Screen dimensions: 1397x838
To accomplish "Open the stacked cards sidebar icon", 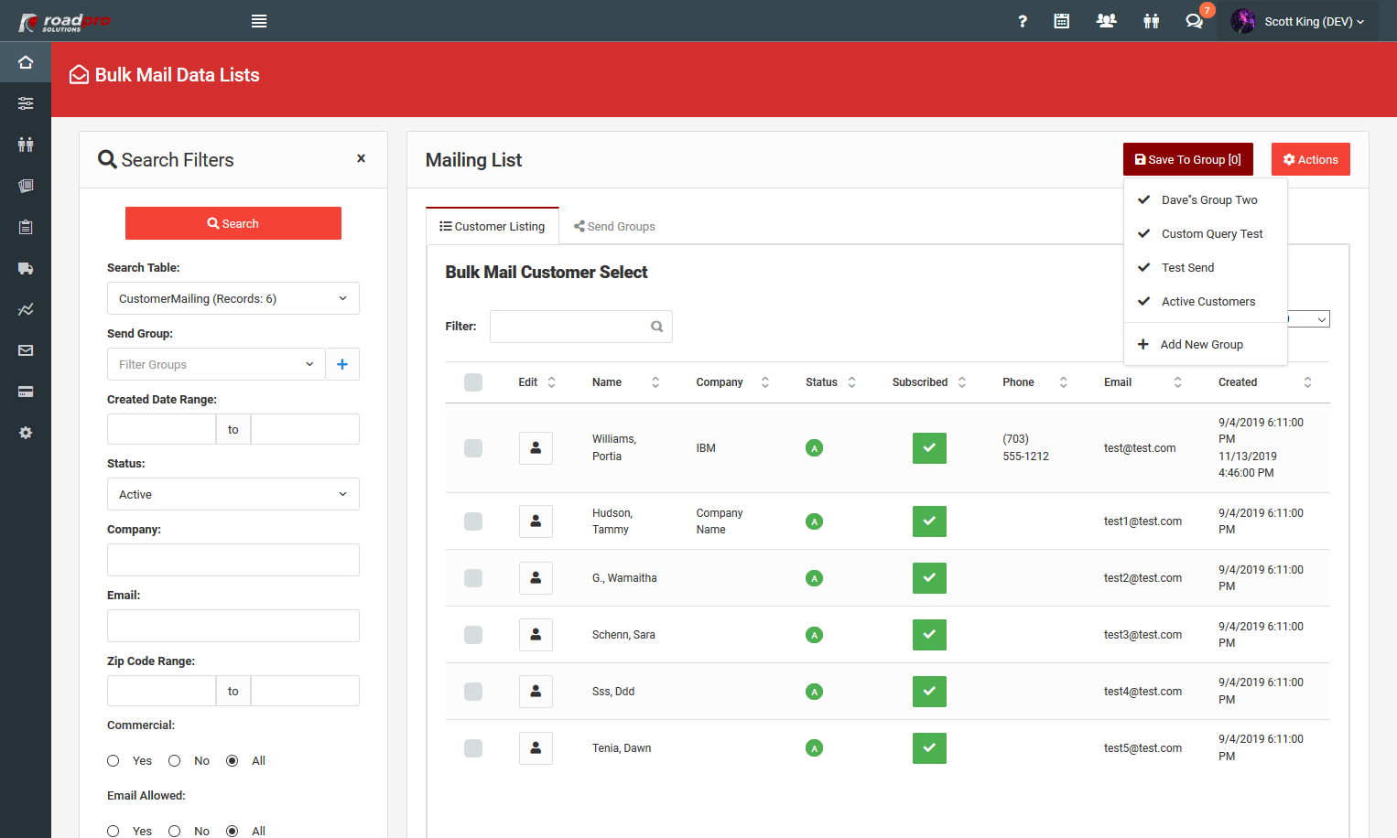I will [x=26, y=186].
